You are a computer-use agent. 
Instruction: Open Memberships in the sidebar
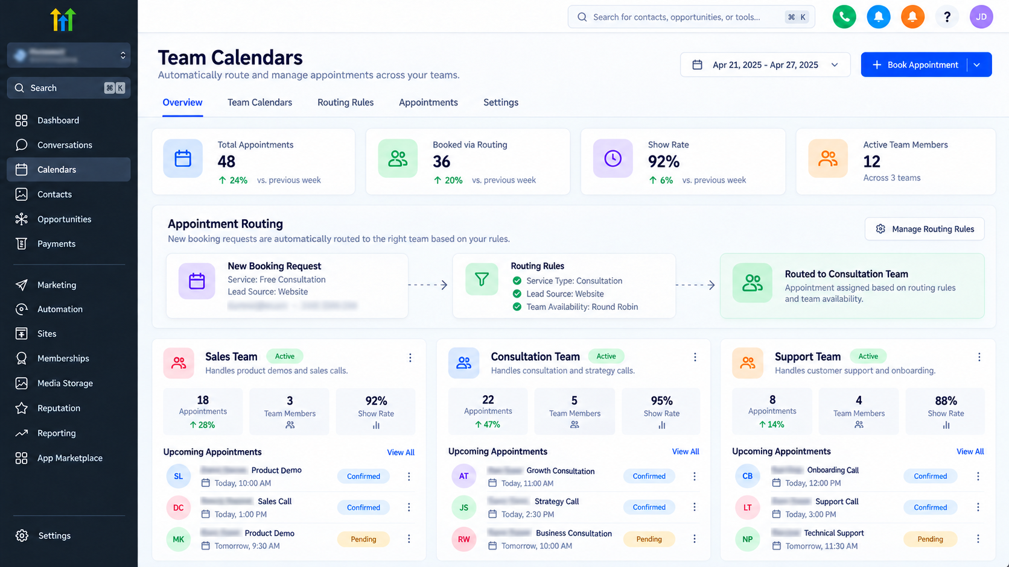(68, 358)
